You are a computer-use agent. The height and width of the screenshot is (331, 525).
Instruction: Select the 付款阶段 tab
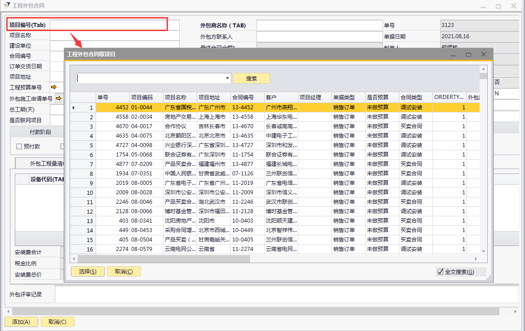pyautogui.click(x=40, y=132)
